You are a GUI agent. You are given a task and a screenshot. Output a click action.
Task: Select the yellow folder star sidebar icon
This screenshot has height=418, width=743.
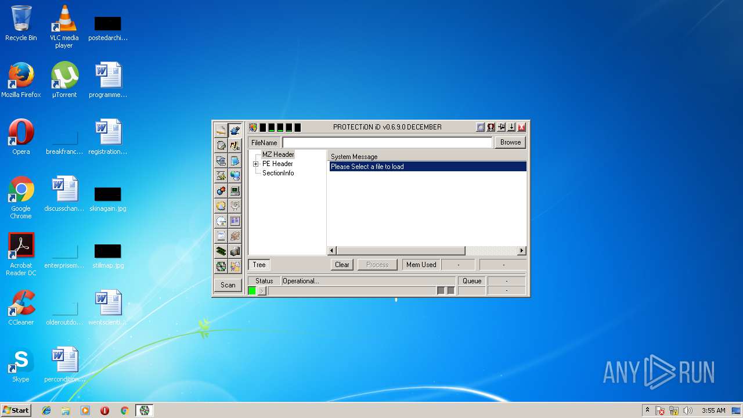tap(235, 266)
